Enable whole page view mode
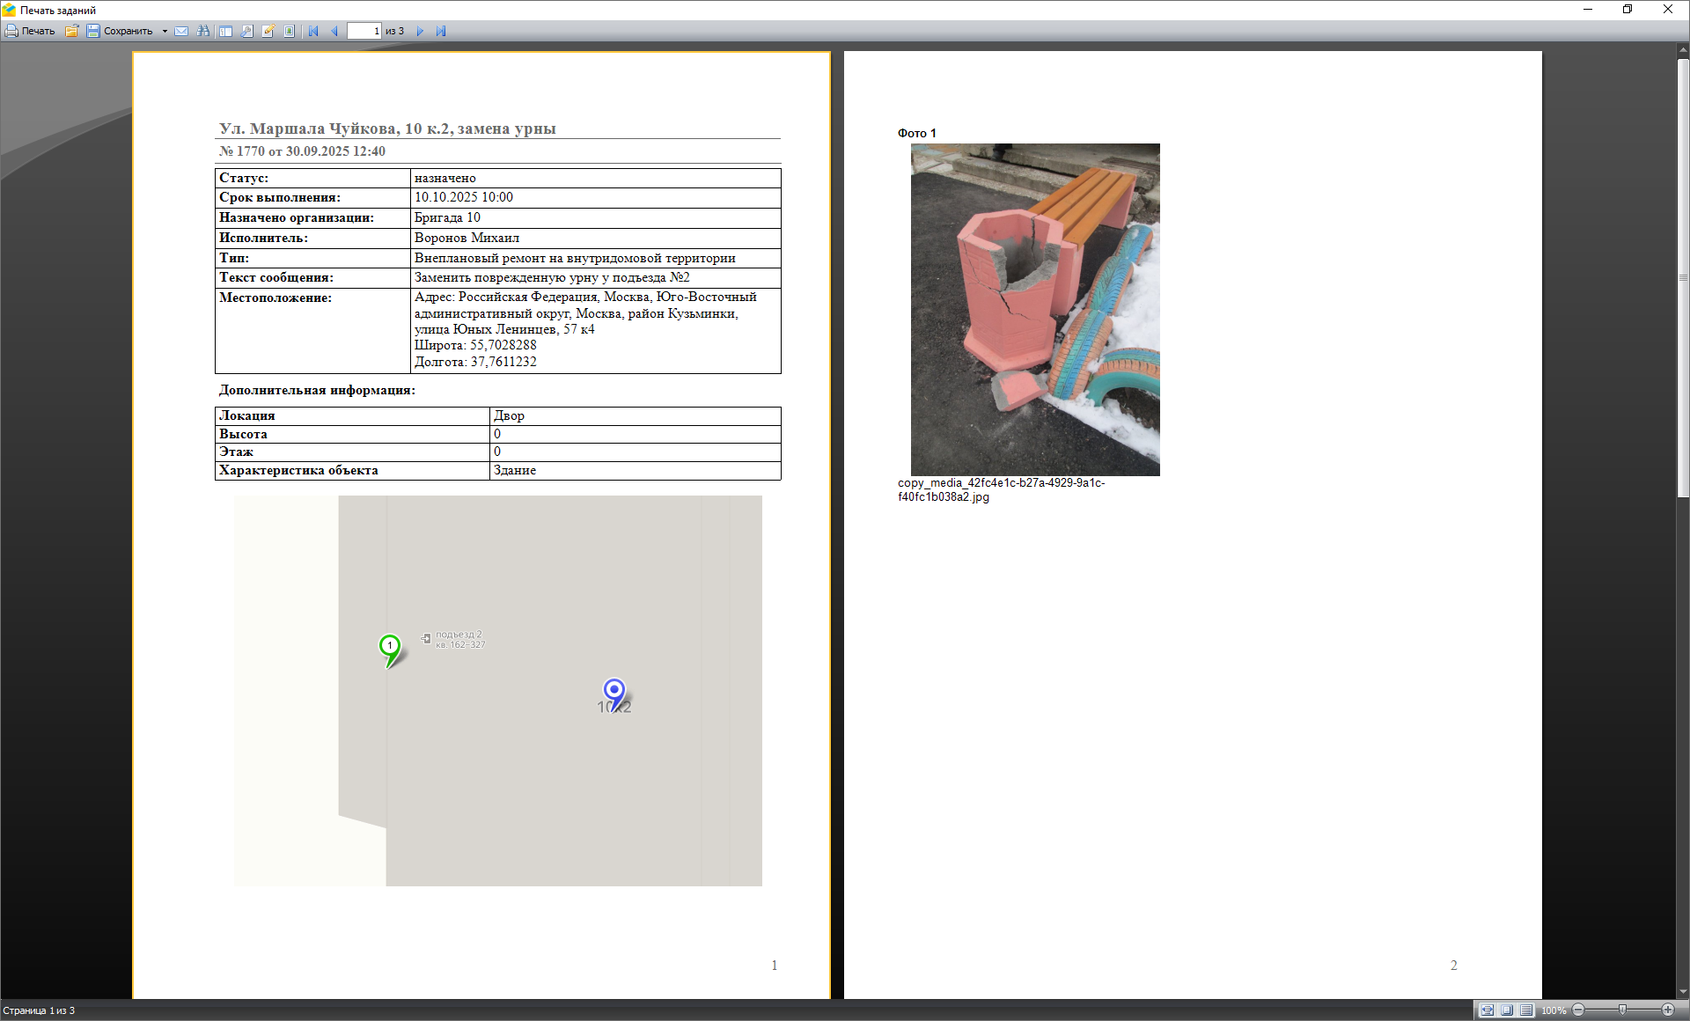 tap(1507, 1010)
